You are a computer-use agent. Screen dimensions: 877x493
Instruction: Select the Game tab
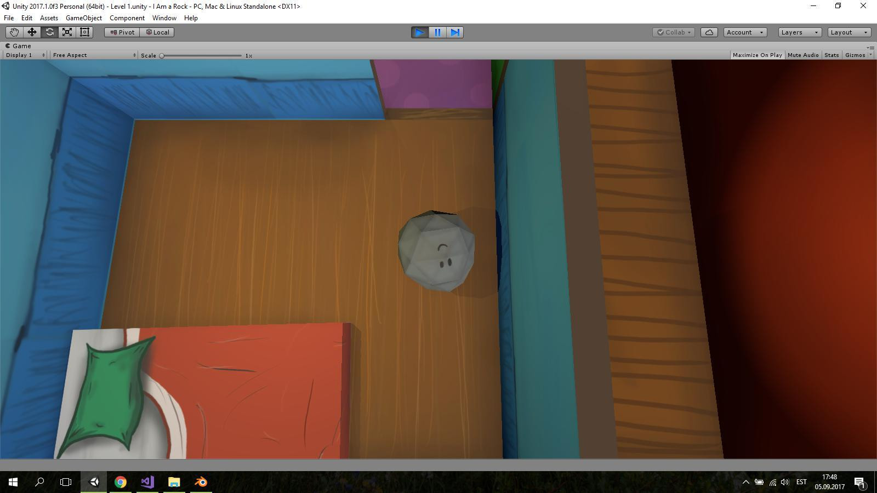pyautogui.click(x=18, y=46)
